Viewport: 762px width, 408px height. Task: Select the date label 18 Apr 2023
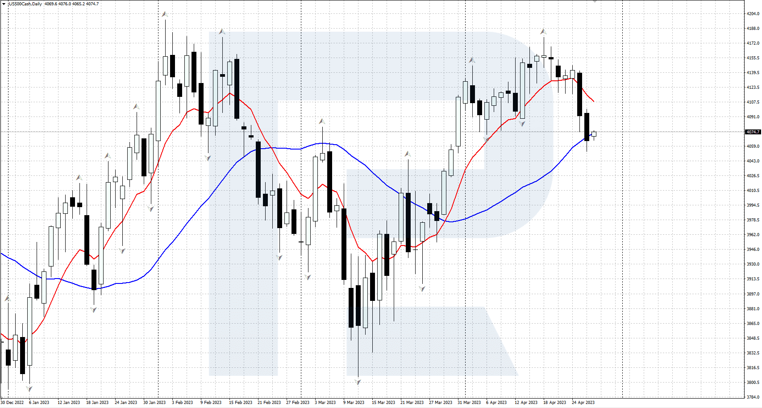tap(555, 402)
